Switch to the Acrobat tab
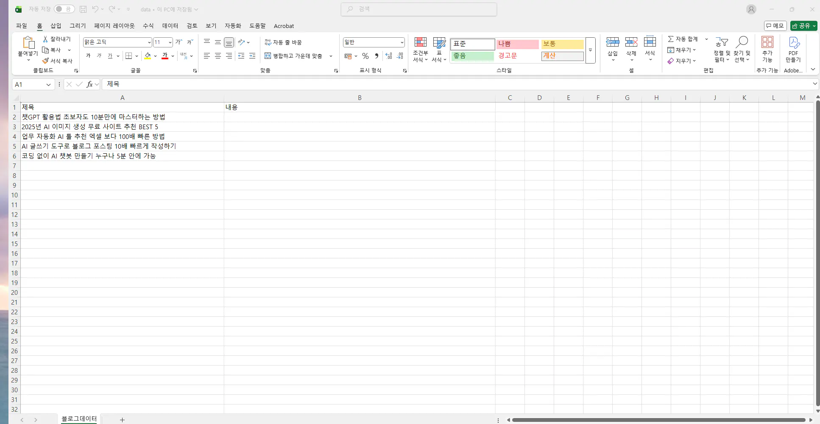This screenshot has height=424, width=820. pos(284,26)
